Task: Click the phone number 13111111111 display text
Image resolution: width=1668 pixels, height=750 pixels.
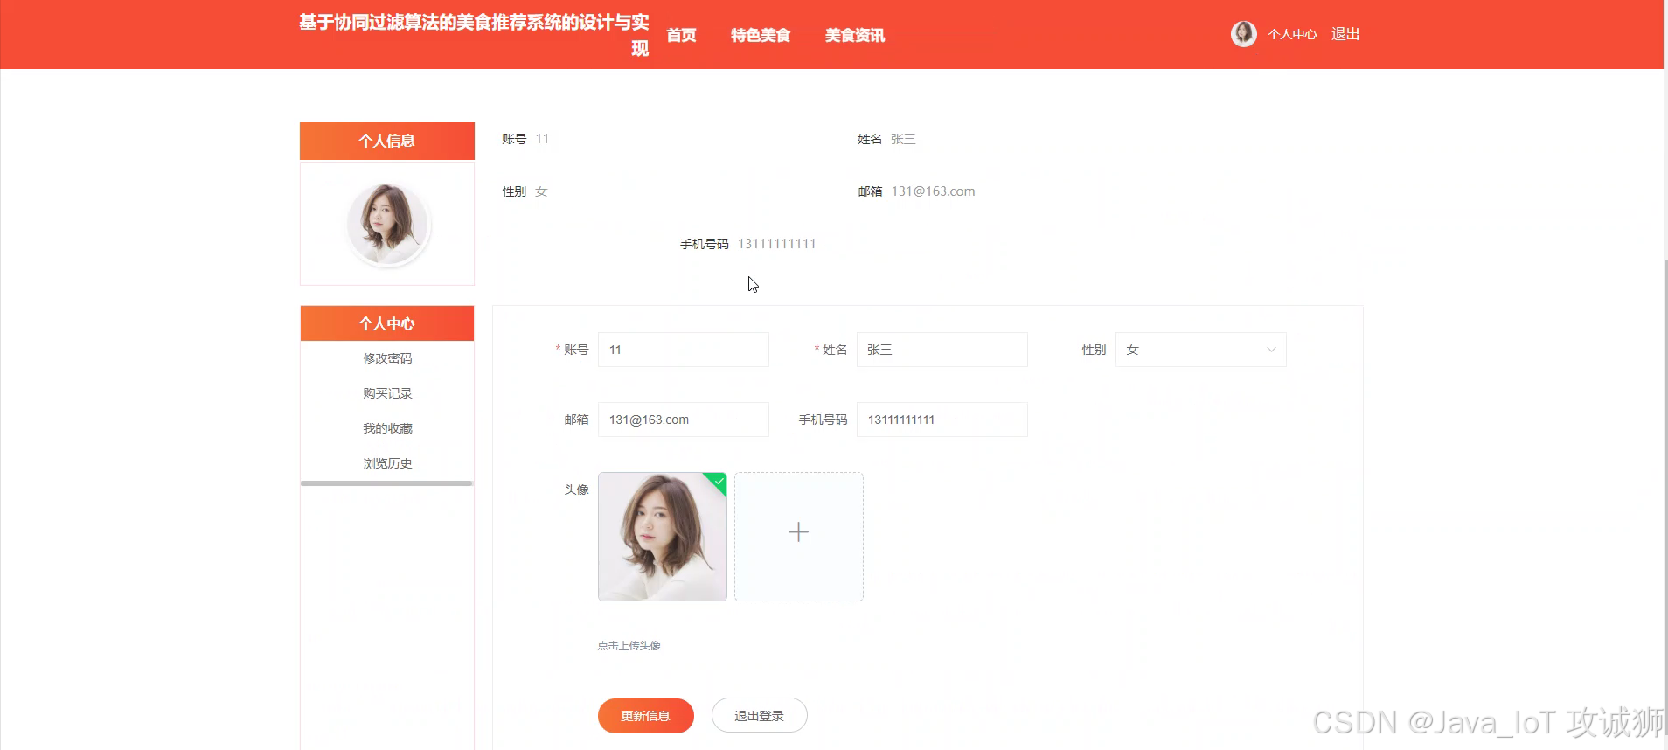Action: 776,244
